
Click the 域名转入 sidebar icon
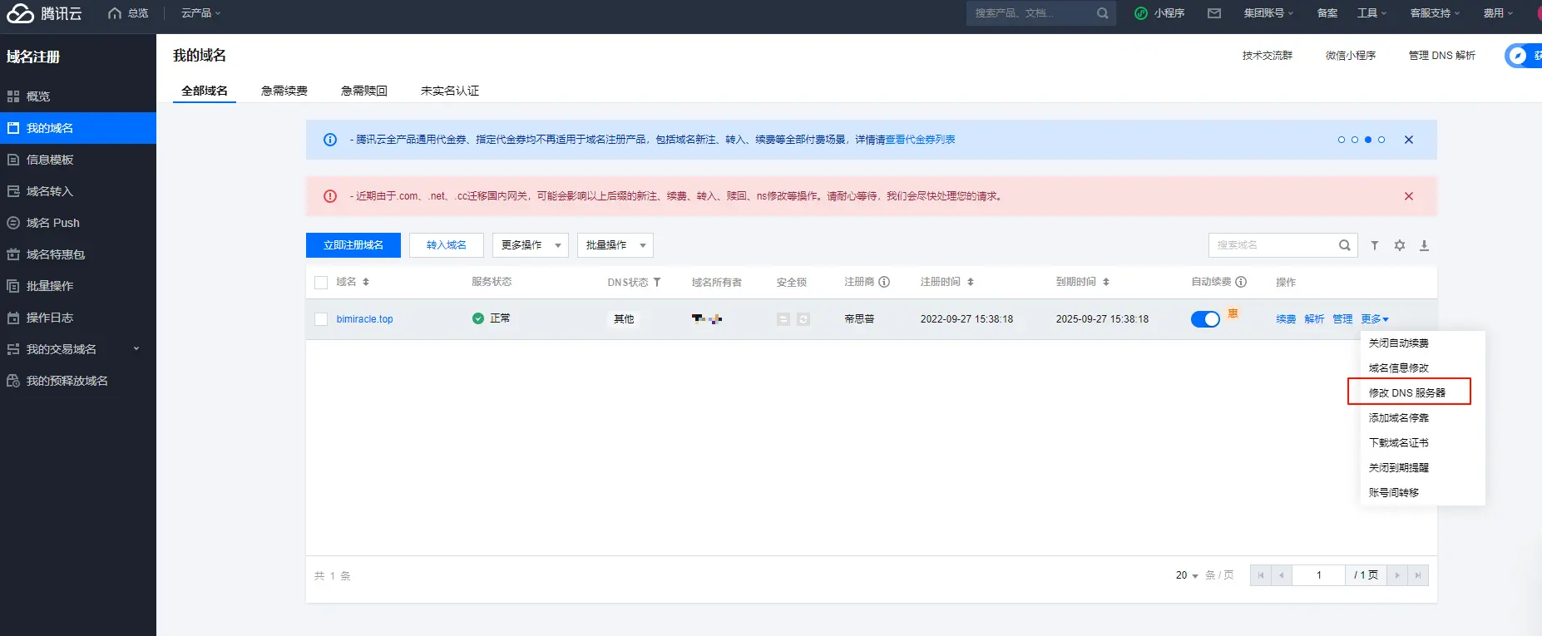pyautogui.click(x=13, y=191)
